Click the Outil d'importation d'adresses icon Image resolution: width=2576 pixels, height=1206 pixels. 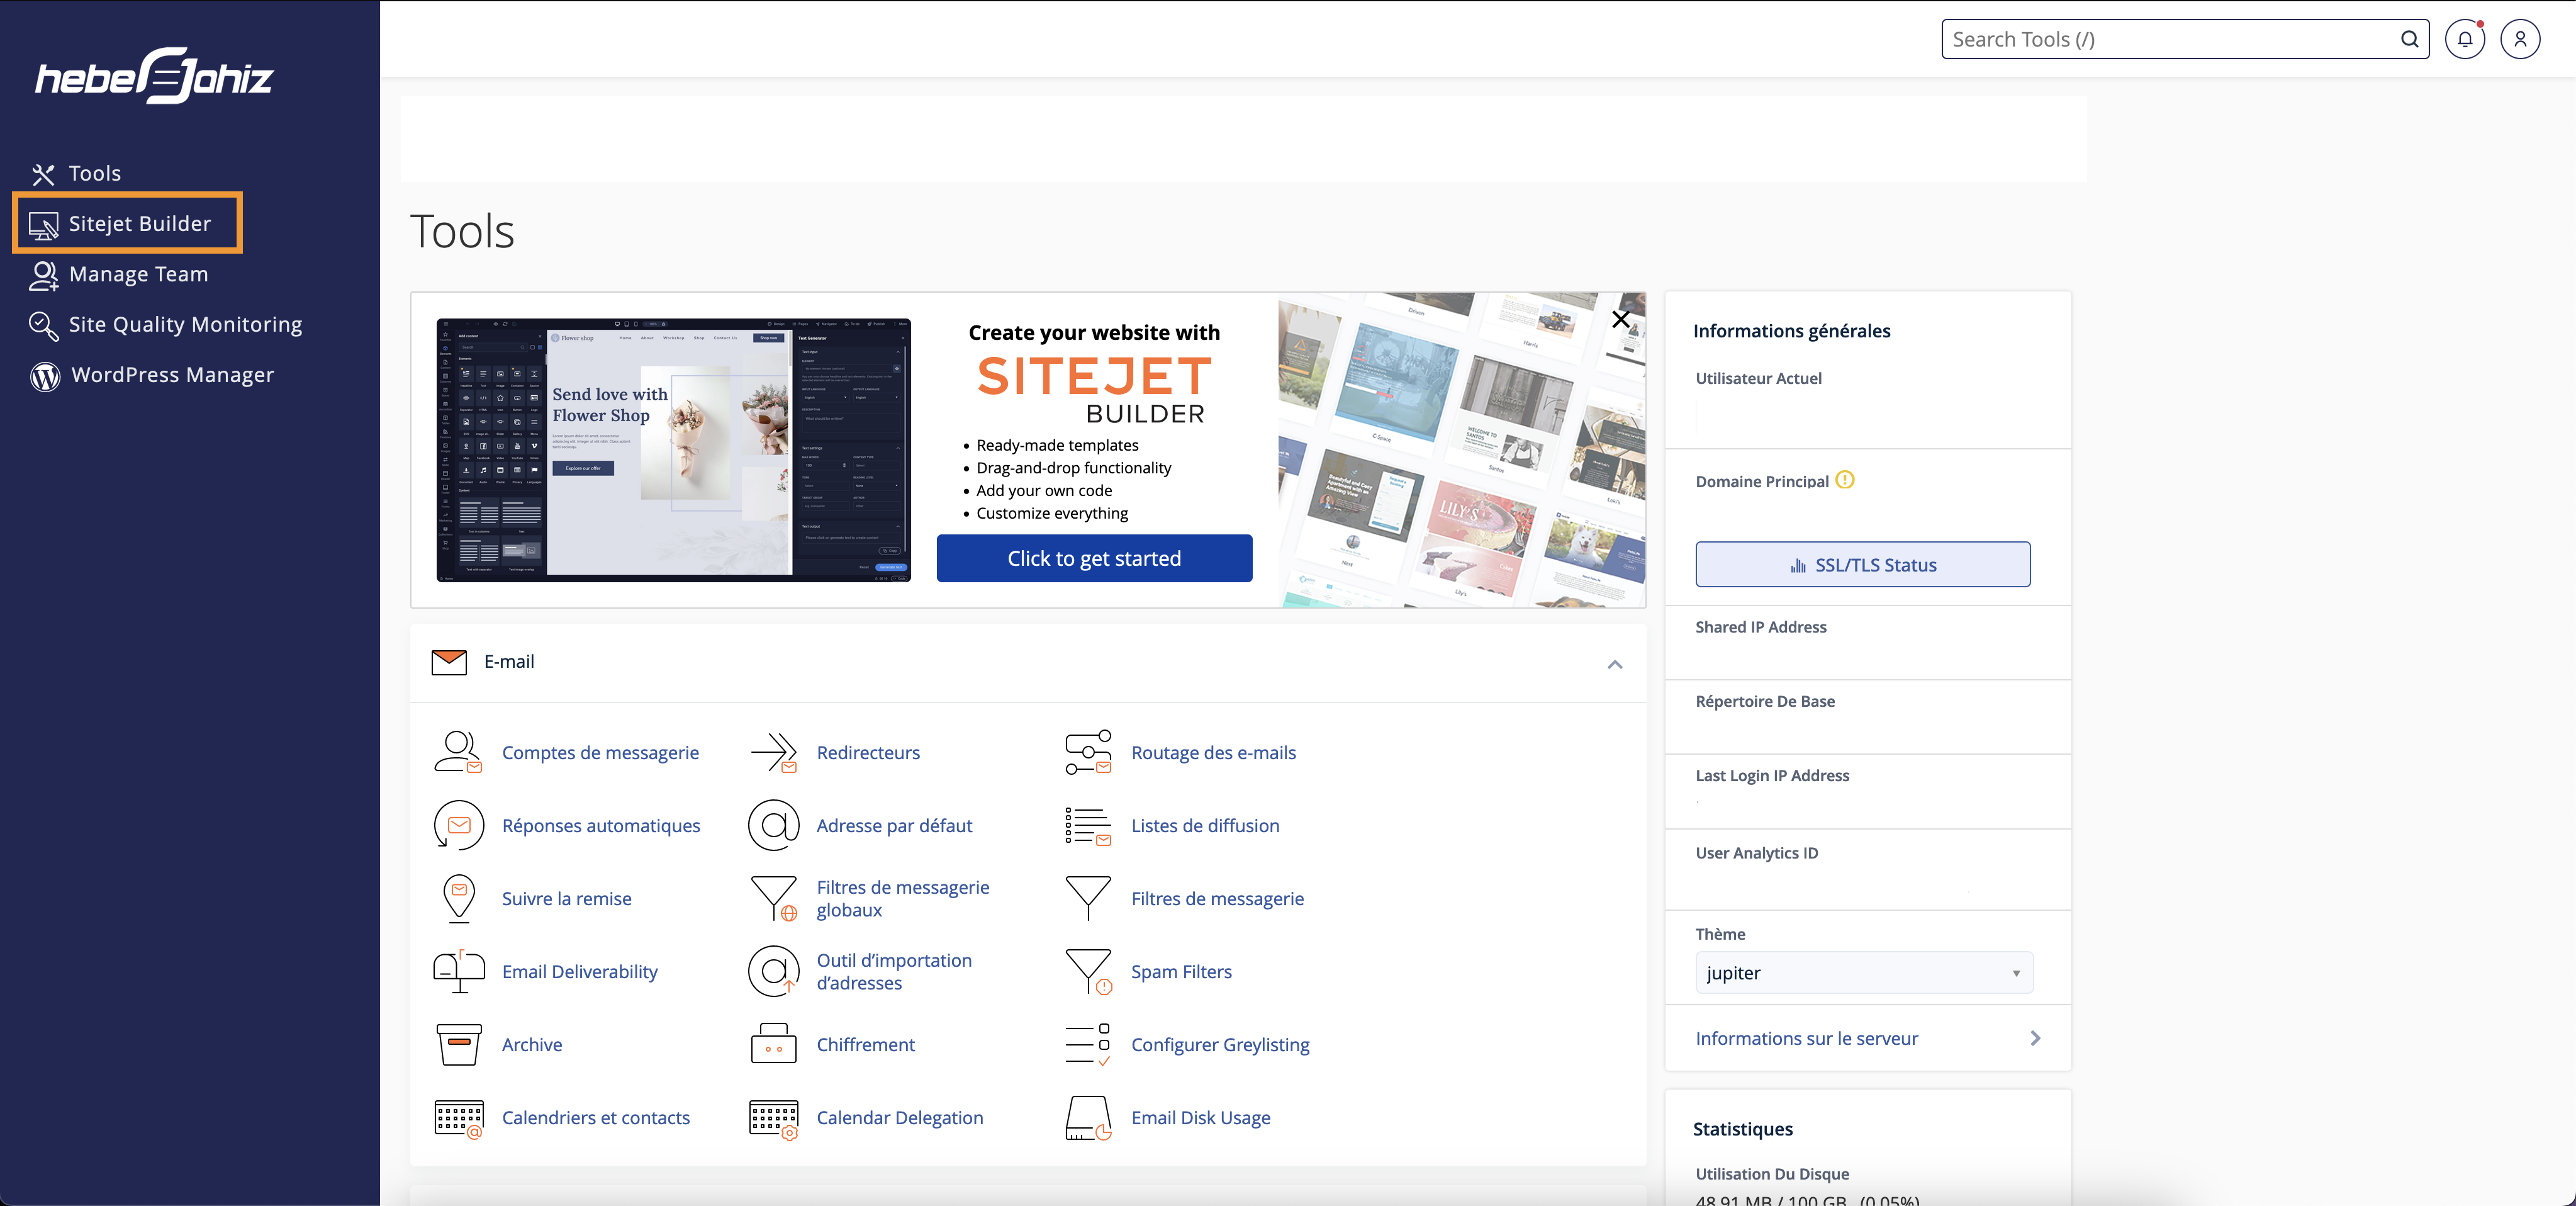[x=773, y=971]
